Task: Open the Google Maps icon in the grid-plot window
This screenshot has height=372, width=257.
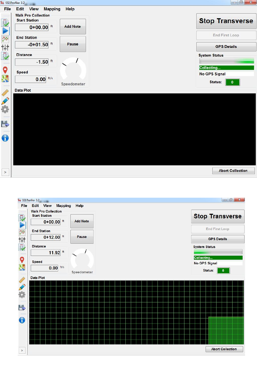Action: (x=22, y=267)
